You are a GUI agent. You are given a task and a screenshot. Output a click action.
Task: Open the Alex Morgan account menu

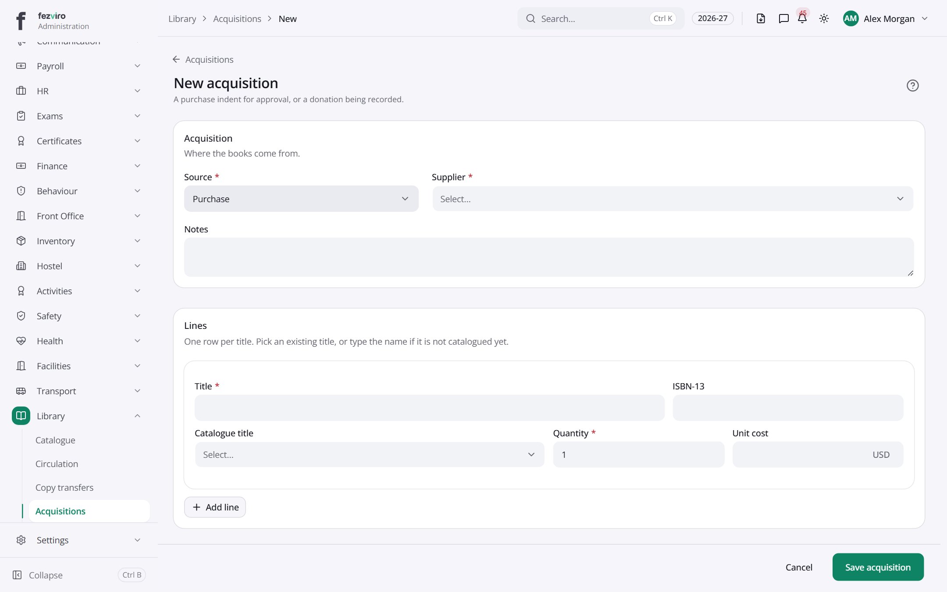coord(885,18)
